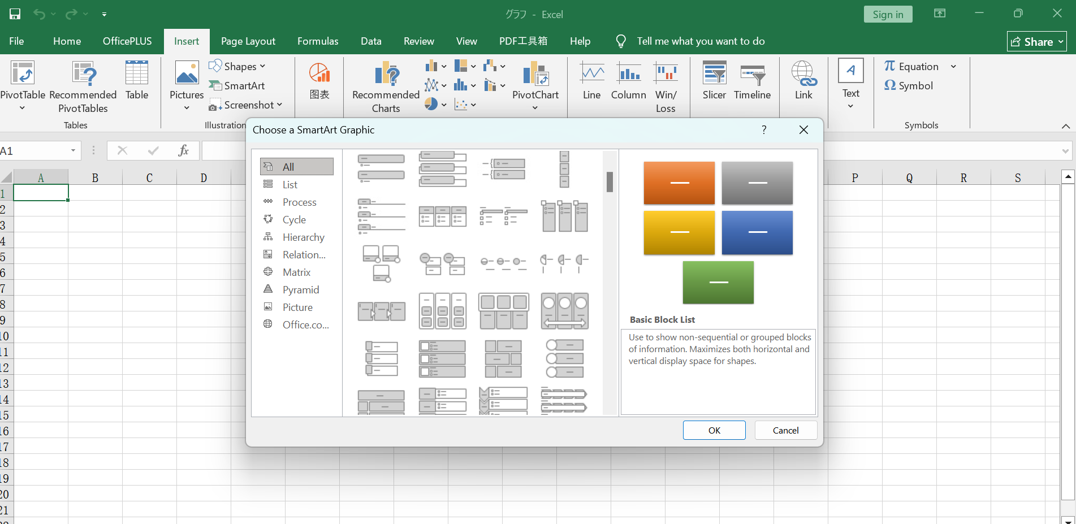The width and height of the screenshot is (1076, 524).
Task: Expand the Name Box dropdown arrow
Action: click(73, 150)
